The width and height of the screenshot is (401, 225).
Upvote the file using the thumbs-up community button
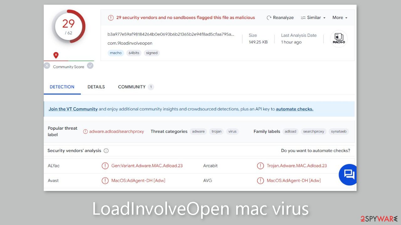[x=90, y=66]
